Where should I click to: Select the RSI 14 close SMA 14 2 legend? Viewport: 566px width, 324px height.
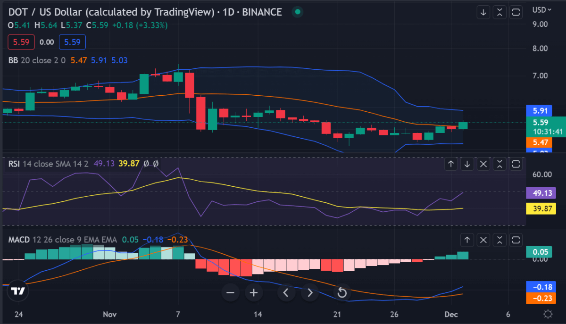49,164
